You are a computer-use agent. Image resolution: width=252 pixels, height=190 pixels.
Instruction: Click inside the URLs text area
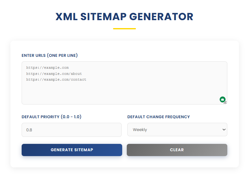[x=122, y=89]
